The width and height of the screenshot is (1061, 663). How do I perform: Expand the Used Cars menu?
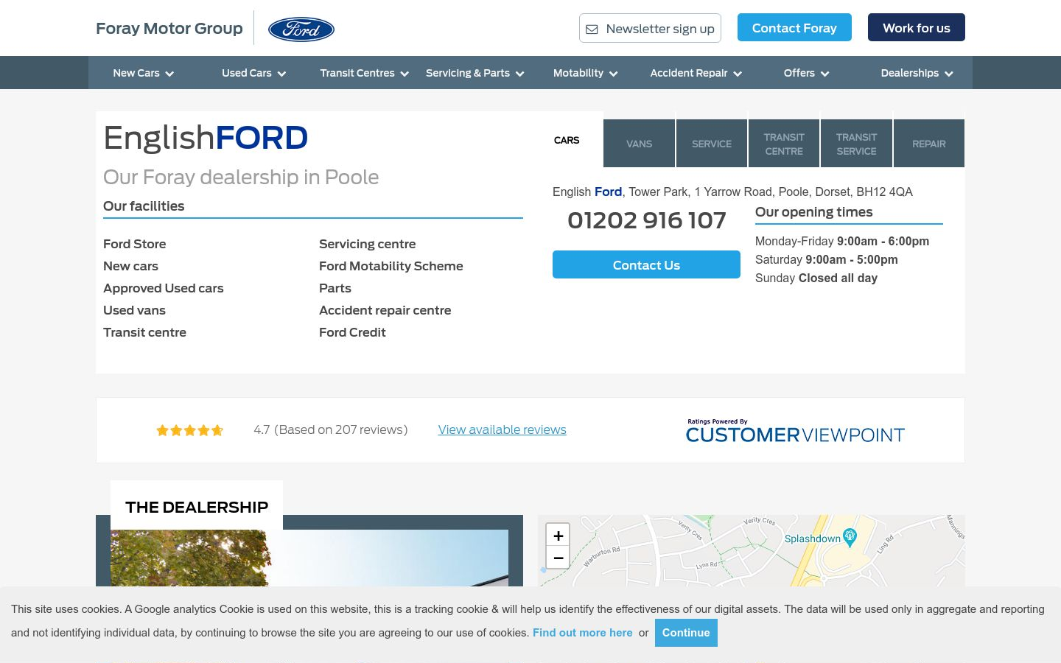pyautogui.click(x=253, y=73)
